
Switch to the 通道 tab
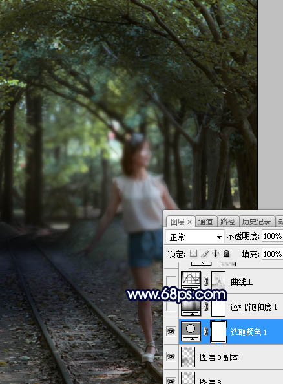(x=205, y=222)
